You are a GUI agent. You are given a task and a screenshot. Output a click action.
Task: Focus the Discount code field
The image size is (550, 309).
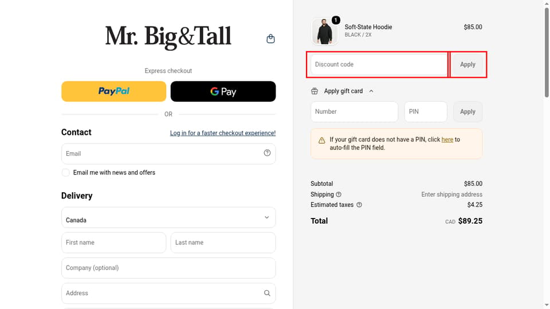pos(379,65)
